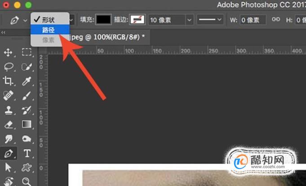Maximize window with green button
Viewport: 306px width, 186px height.
[x=28, y=4]
